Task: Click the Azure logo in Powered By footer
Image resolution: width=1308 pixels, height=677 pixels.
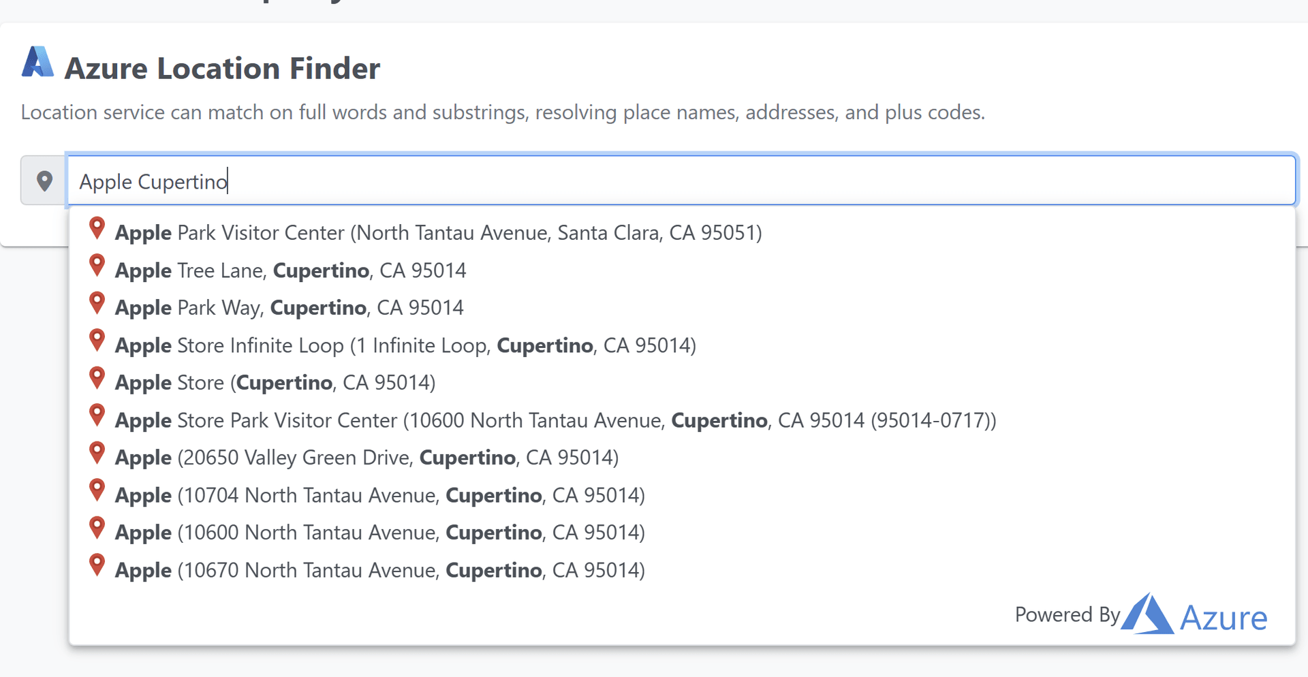Action: (x=1148, y=614)
